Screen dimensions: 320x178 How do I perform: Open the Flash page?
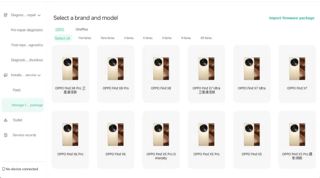pyautogui.click(x=17, y=90)
